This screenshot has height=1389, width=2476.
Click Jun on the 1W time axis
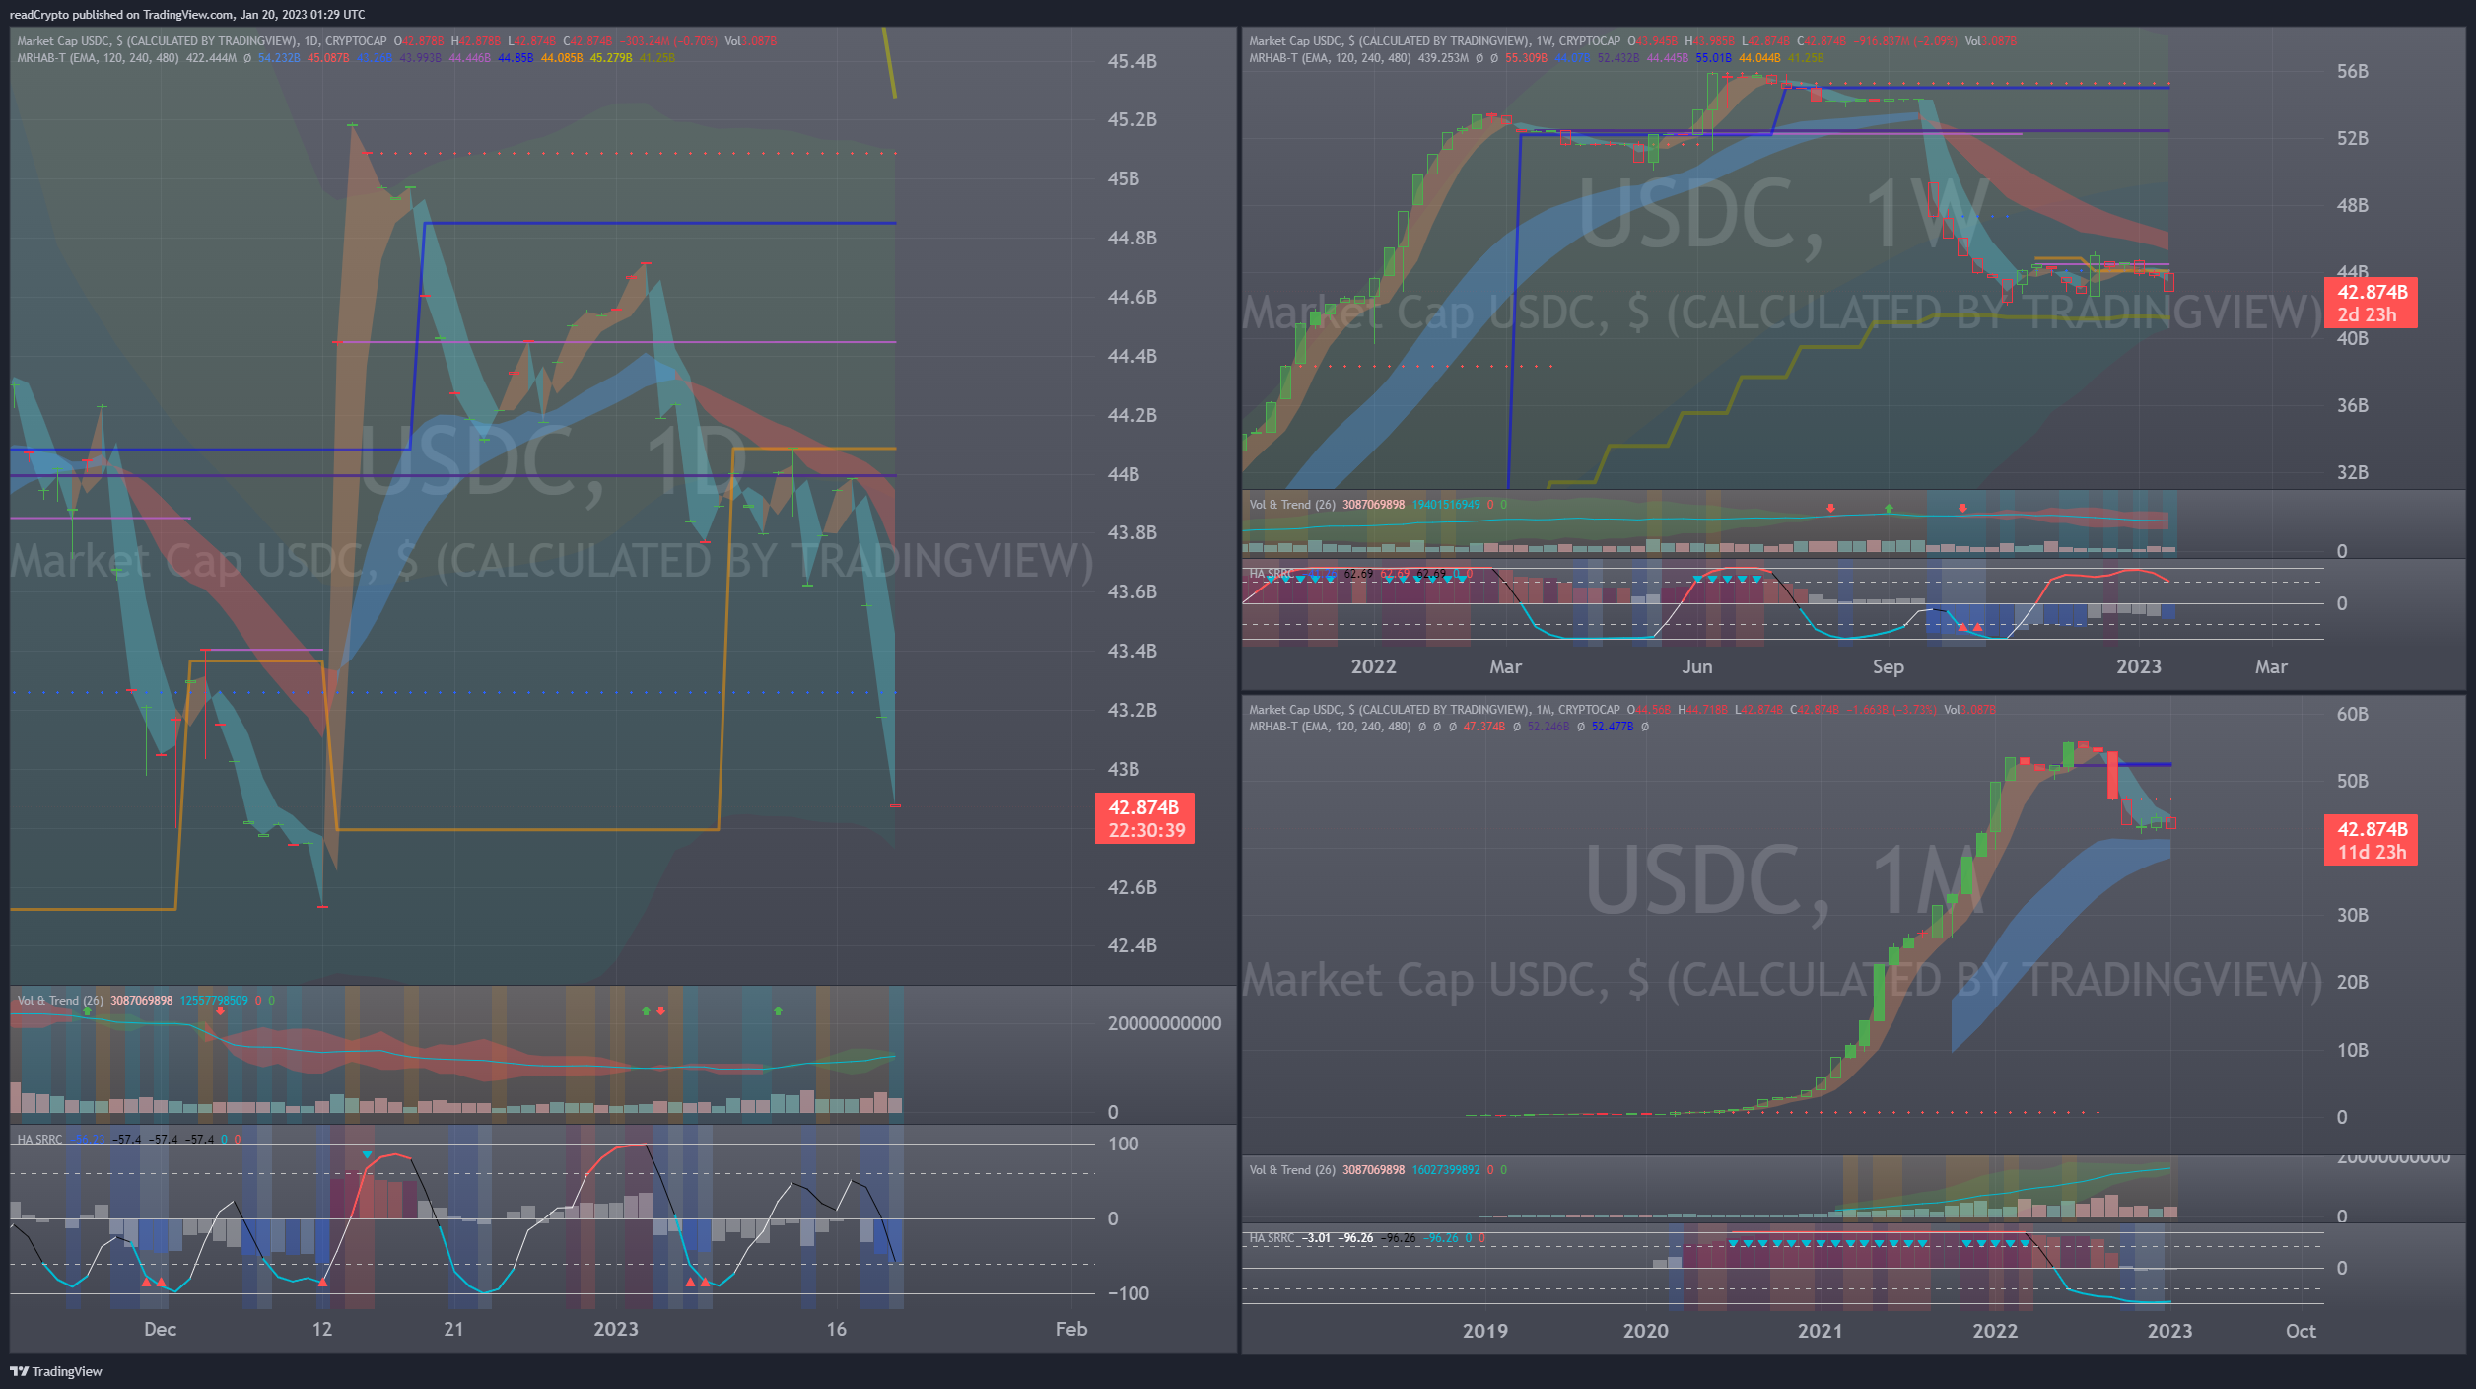[1697, 666]
